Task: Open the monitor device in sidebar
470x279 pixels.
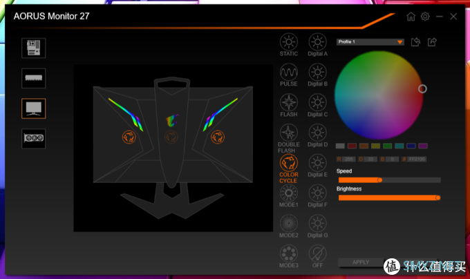Action: (34, 108)
